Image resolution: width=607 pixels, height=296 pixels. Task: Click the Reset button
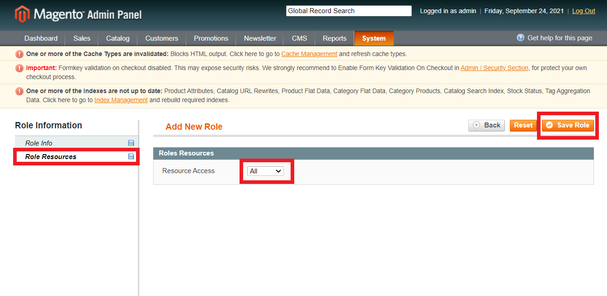[x=523, y=125]
